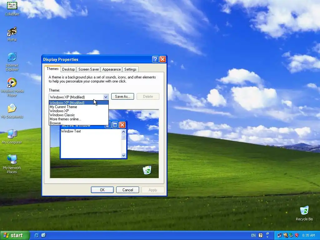Click the second Quick Launch icon
The height and width of the screenshot is (240, 320).
(43, 235)
